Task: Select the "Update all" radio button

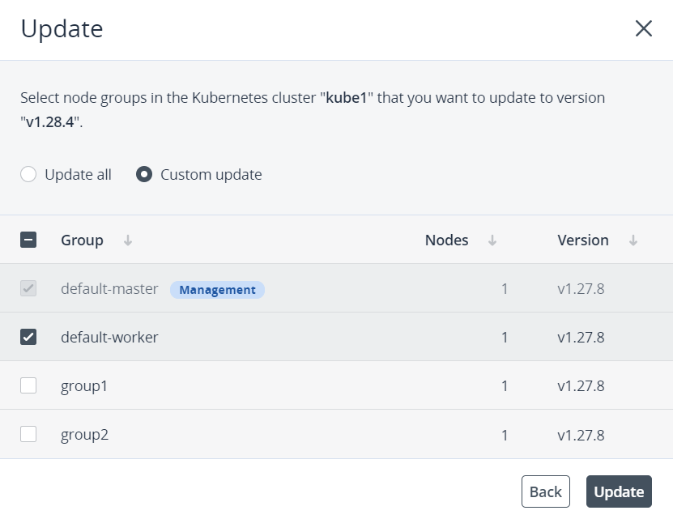Action: (x=28, y=175)
